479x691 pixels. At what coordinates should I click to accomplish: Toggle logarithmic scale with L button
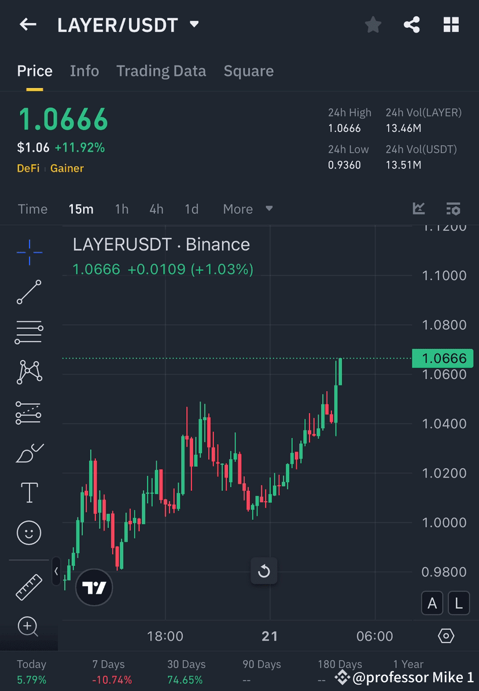click(x=459, y=603)
